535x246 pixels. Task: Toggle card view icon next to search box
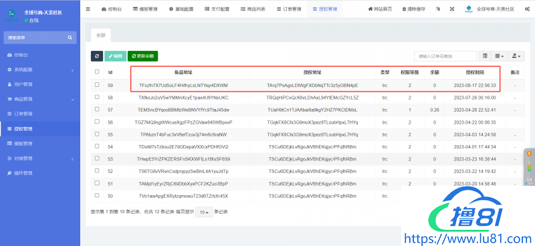(485, 56)
